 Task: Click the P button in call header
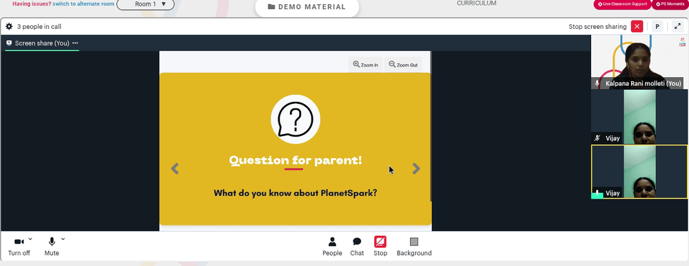point(657,26)
